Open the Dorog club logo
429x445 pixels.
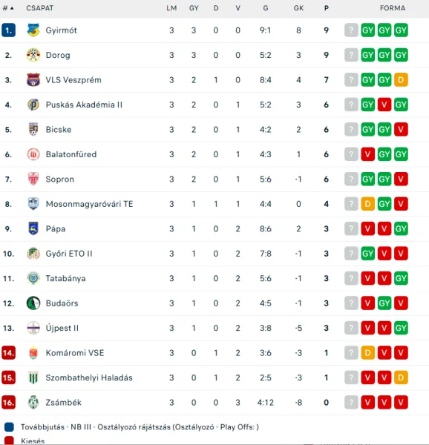(x=33, y=55)
